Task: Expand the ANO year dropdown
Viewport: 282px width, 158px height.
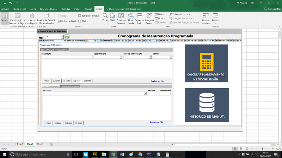Action: coord(62,37)
